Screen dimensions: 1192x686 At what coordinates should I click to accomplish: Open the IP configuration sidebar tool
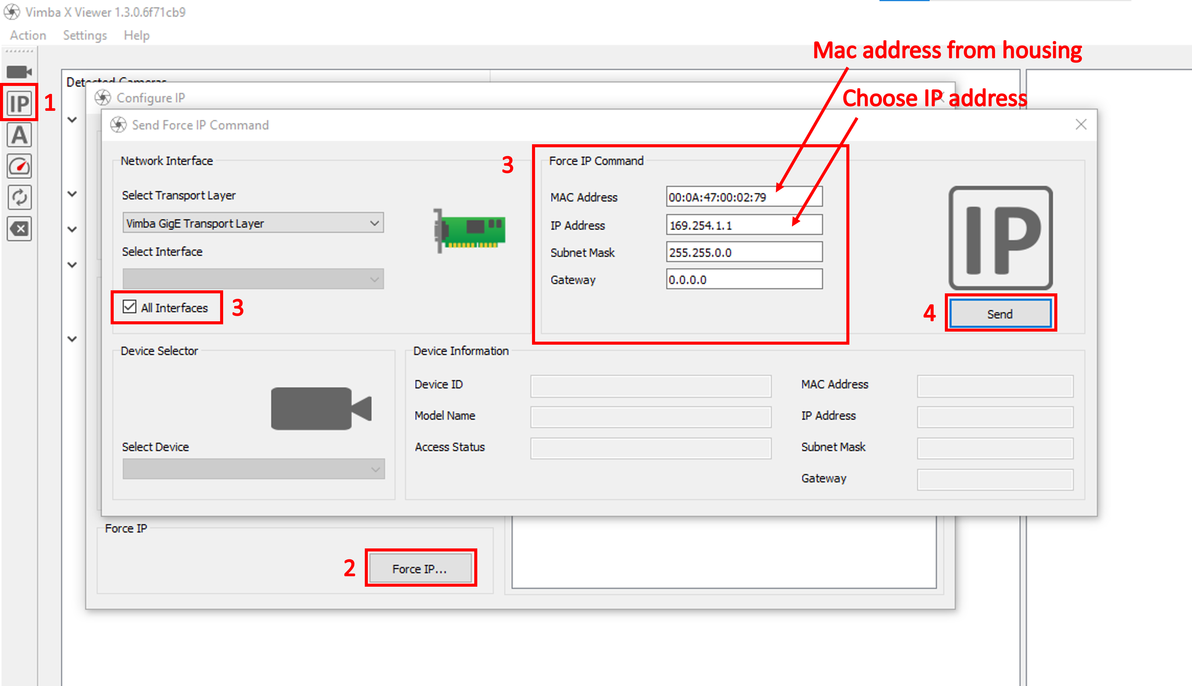(x=19, y=103)
